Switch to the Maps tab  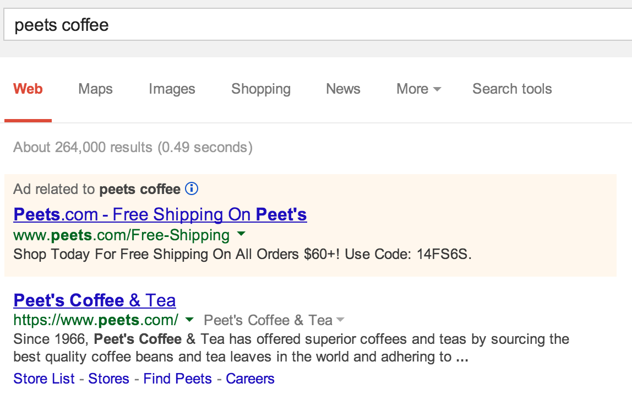pyautogui.click(x=96, y=89)
